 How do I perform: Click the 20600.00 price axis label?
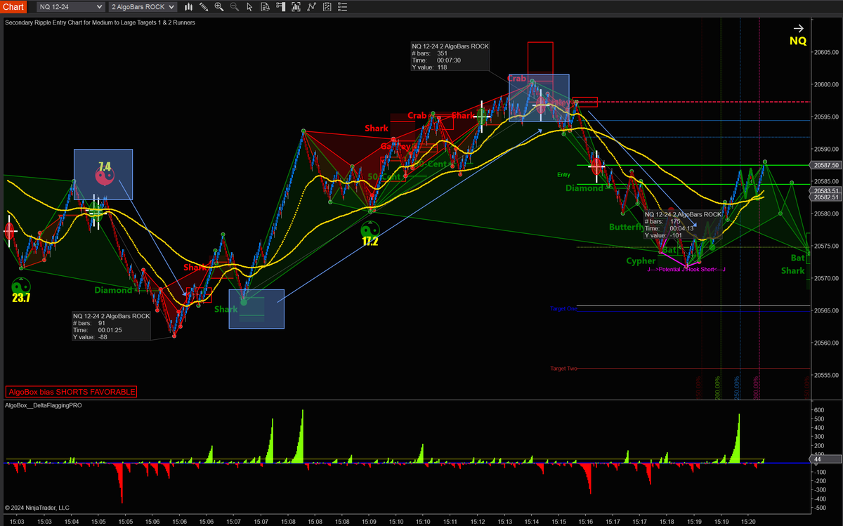(x=826, y=84)
